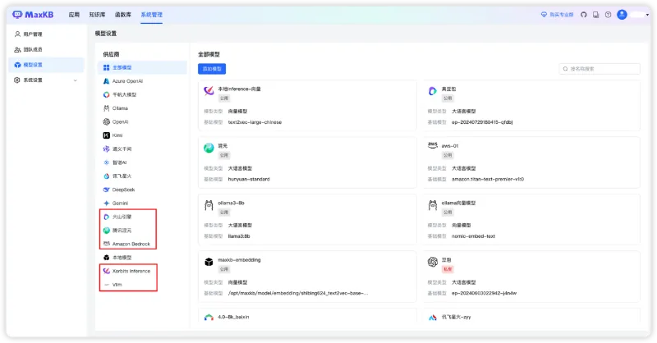Select 模型设置 in the left sidebar

click(x=46, y=65)
